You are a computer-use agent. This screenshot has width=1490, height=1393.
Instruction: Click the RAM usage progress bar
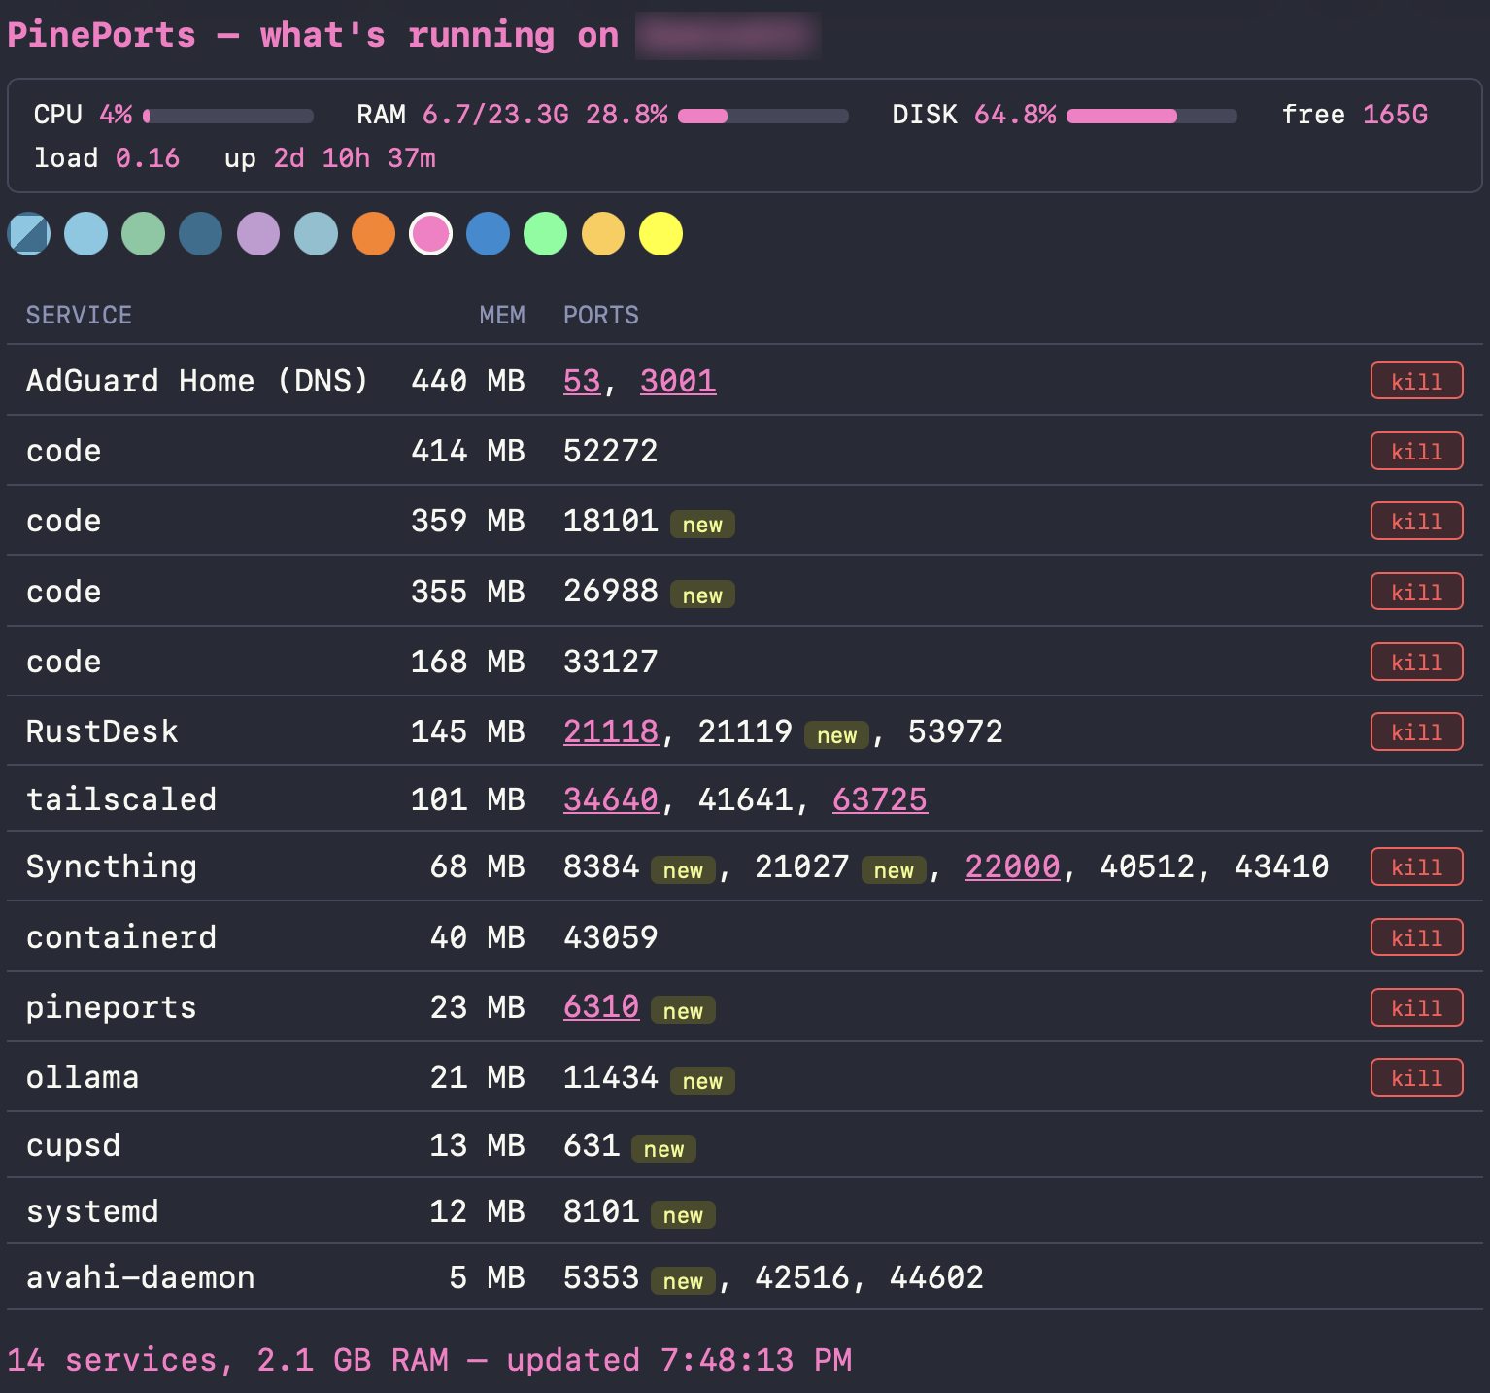[763, 117]
